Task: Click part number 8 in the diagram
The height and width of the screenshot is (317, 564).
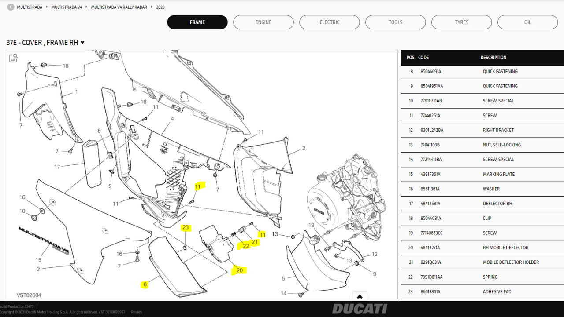Action: pyautogui.click(x=99, y=131)
